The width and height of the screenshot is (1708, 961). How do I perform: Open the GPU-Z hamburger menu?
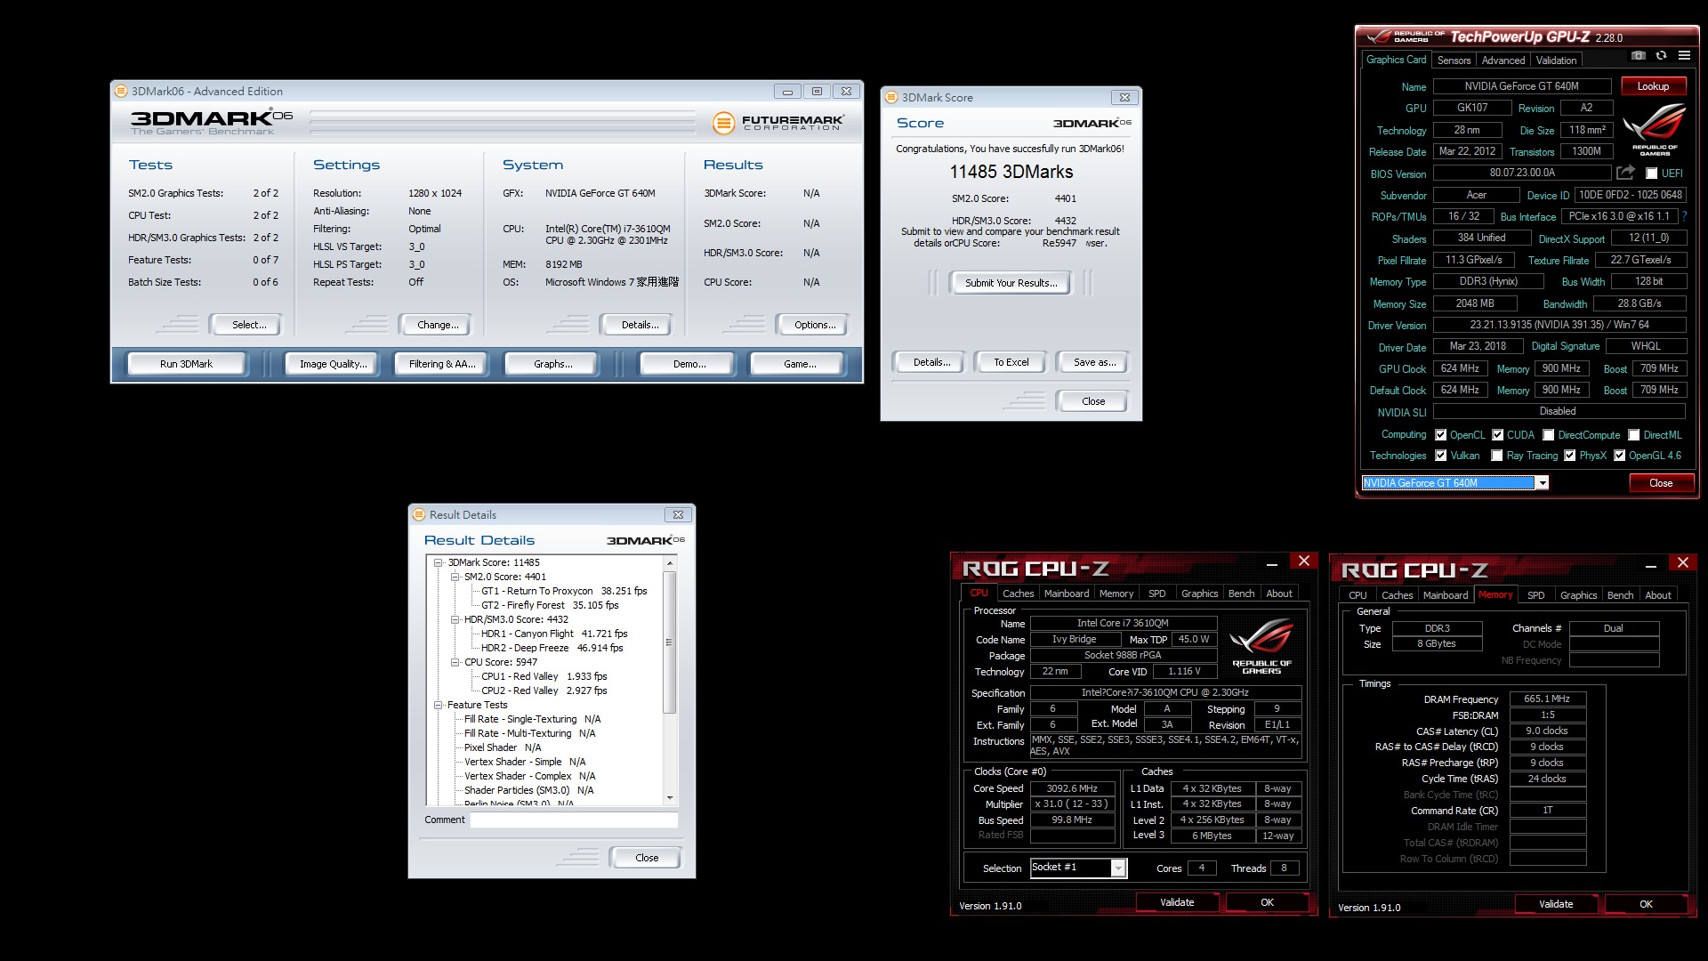coord(1684,55)
